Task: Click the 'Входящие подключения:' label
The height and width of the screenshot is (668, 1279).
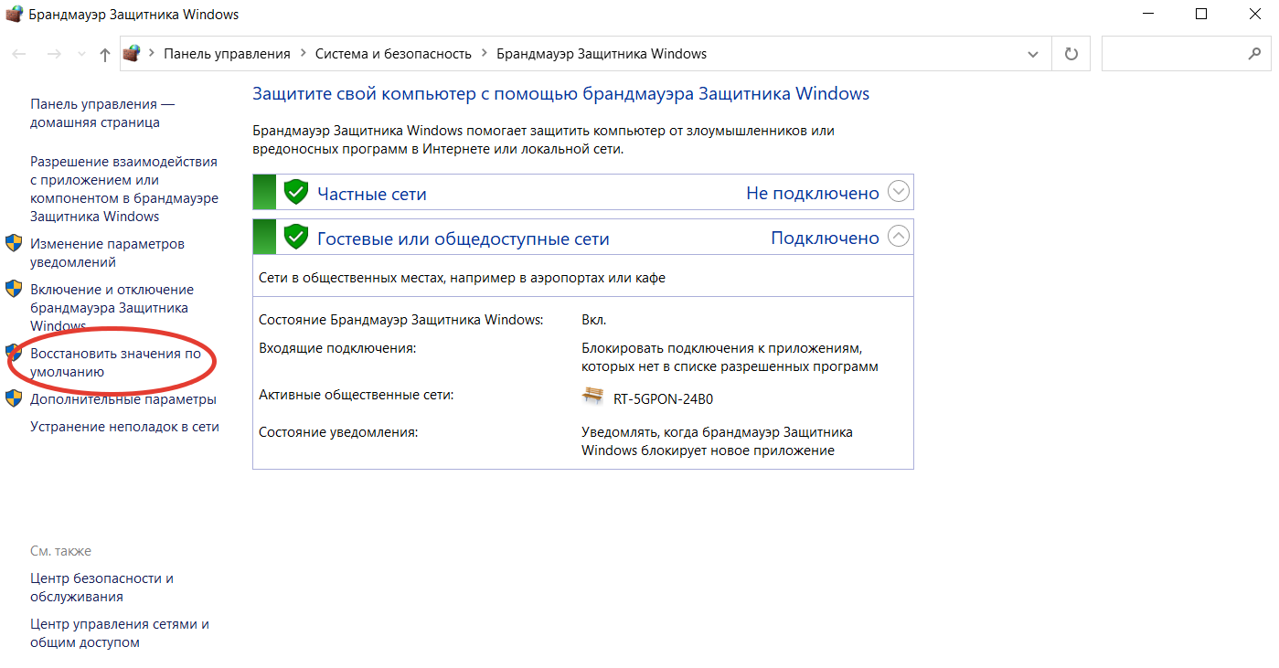Action: pyautogui.click(x=337, y=348)
